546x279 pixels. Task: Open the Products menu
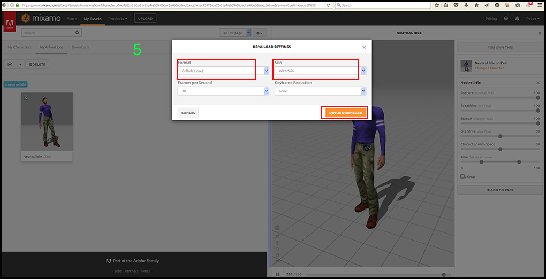(x=118, y=18)
